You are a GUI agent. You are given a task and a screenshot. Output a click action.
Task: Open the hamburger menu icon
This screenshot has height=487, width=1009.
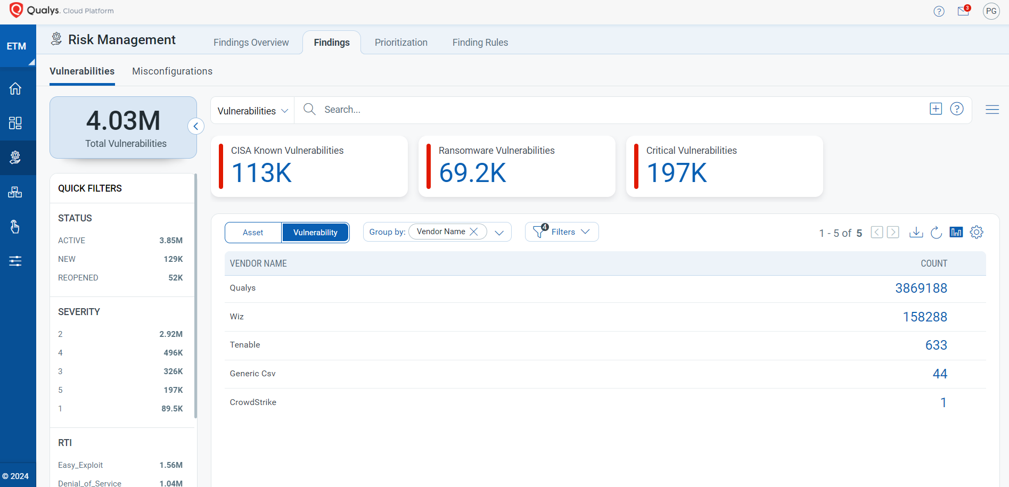pyautogui.click(x=992, y=110)
